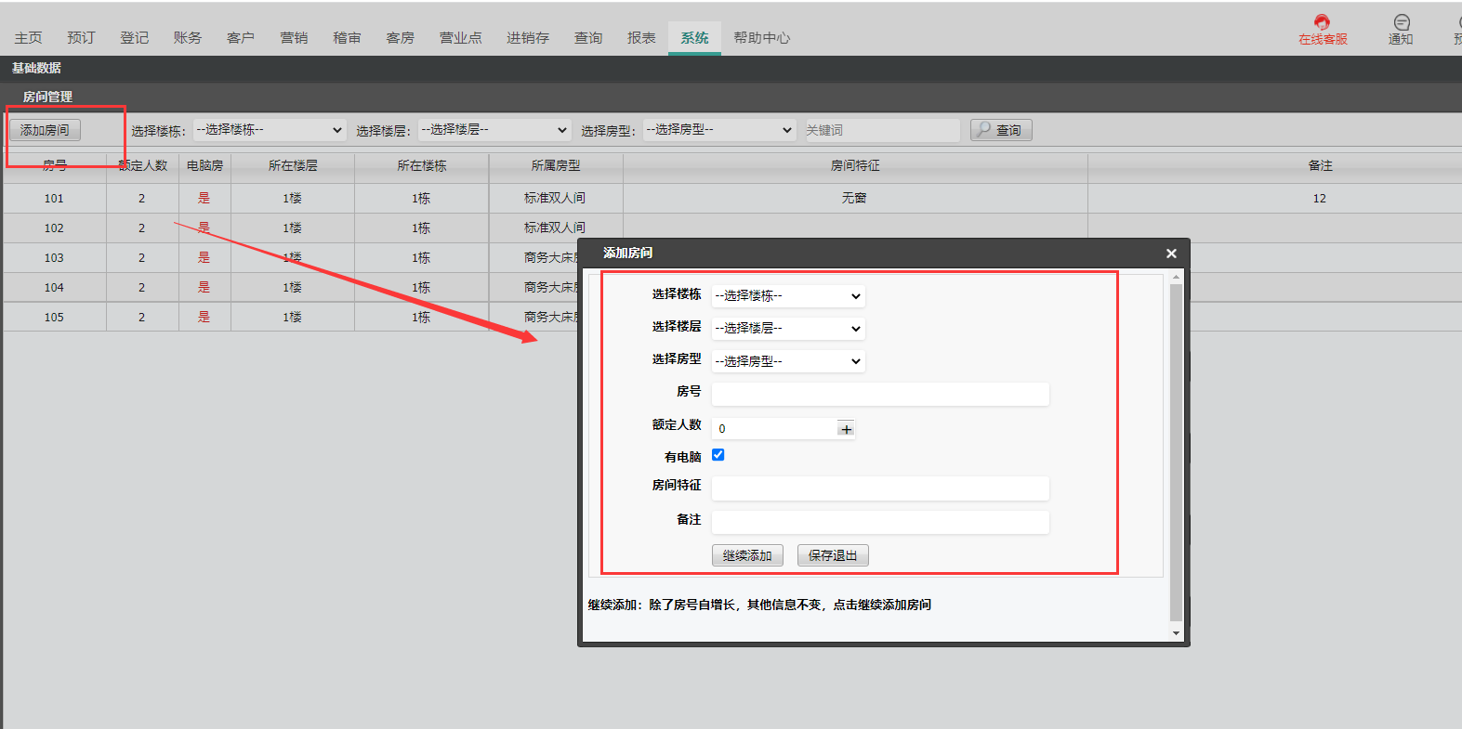Click the plus stepper beside 额定人数
Image resolution: width=1462 pixels, height=729 pixels.
[x=846, y=429]
